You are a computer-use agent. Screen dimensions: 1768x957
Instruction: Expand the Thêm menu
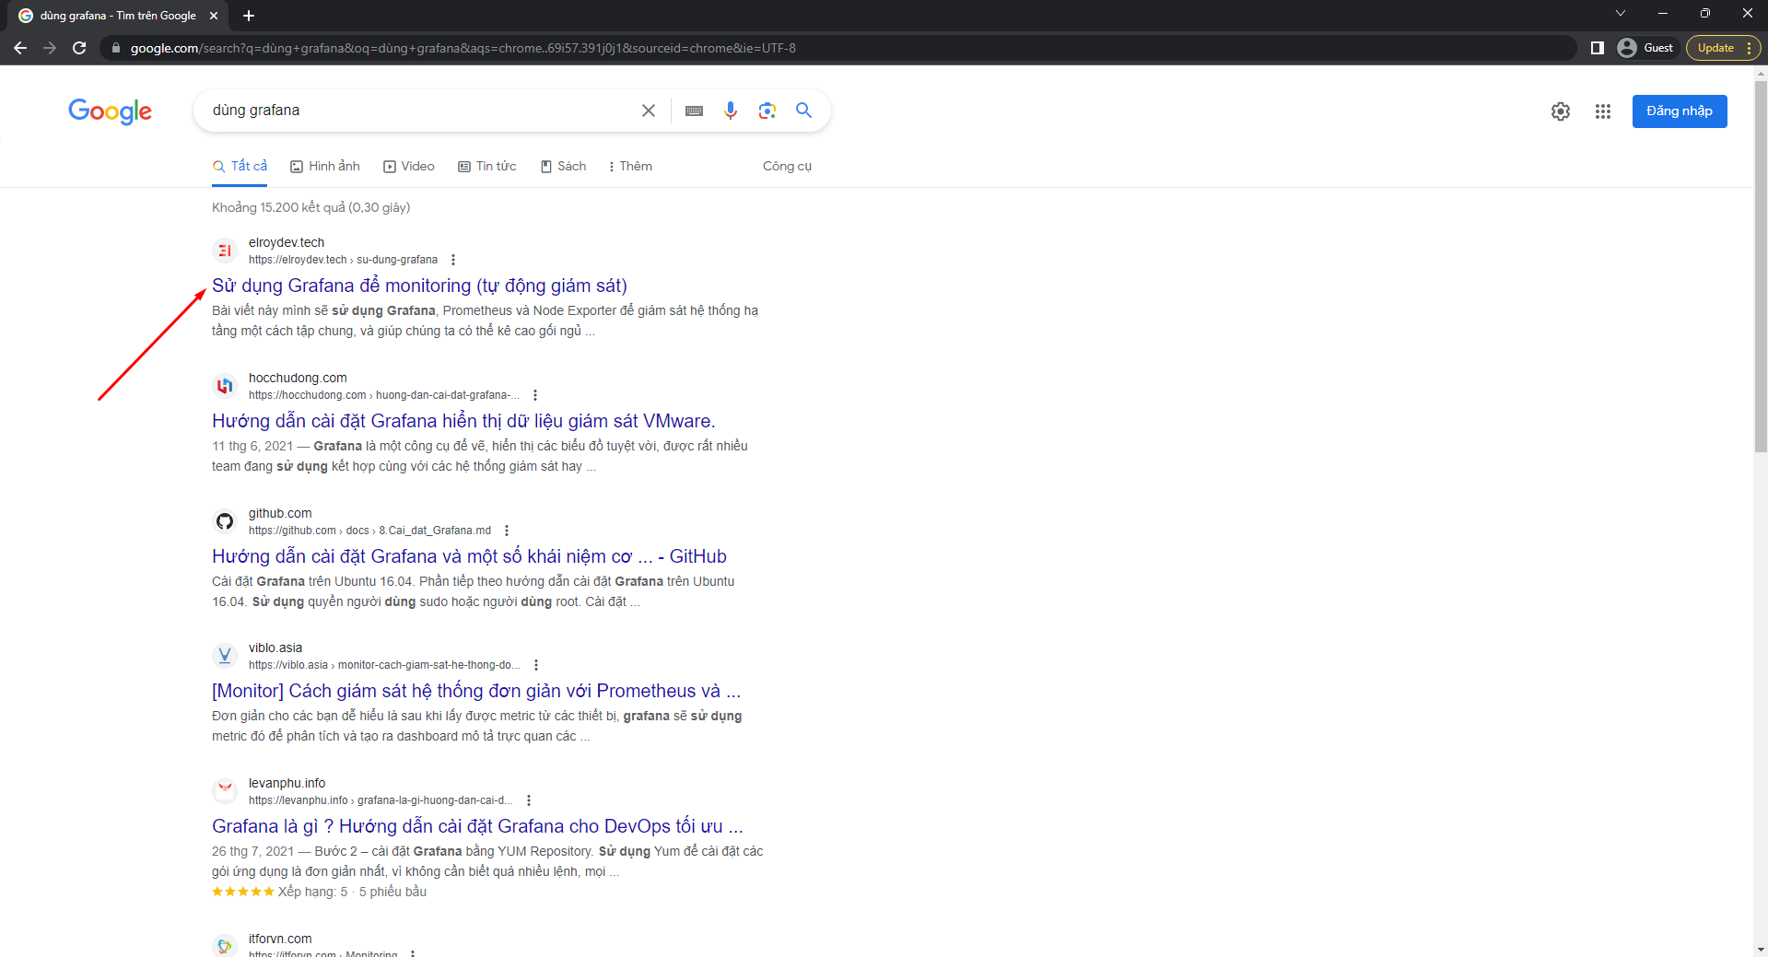tap(631, 167)
